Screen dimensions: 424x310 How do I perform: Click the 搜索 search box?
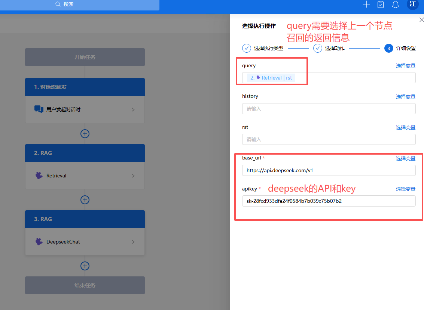[79, 4]
